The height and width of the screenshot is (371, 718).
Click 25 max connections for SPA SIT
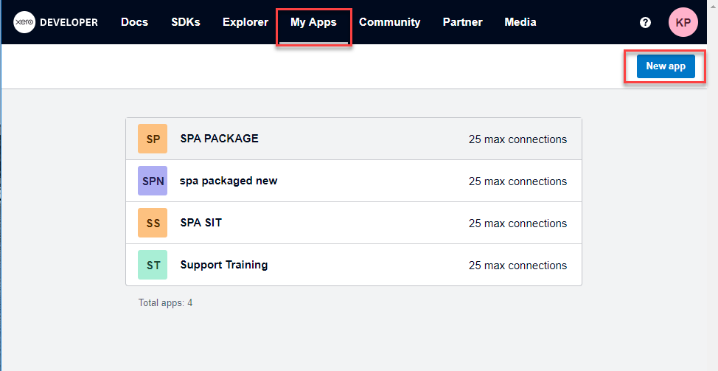click(518, 223)
